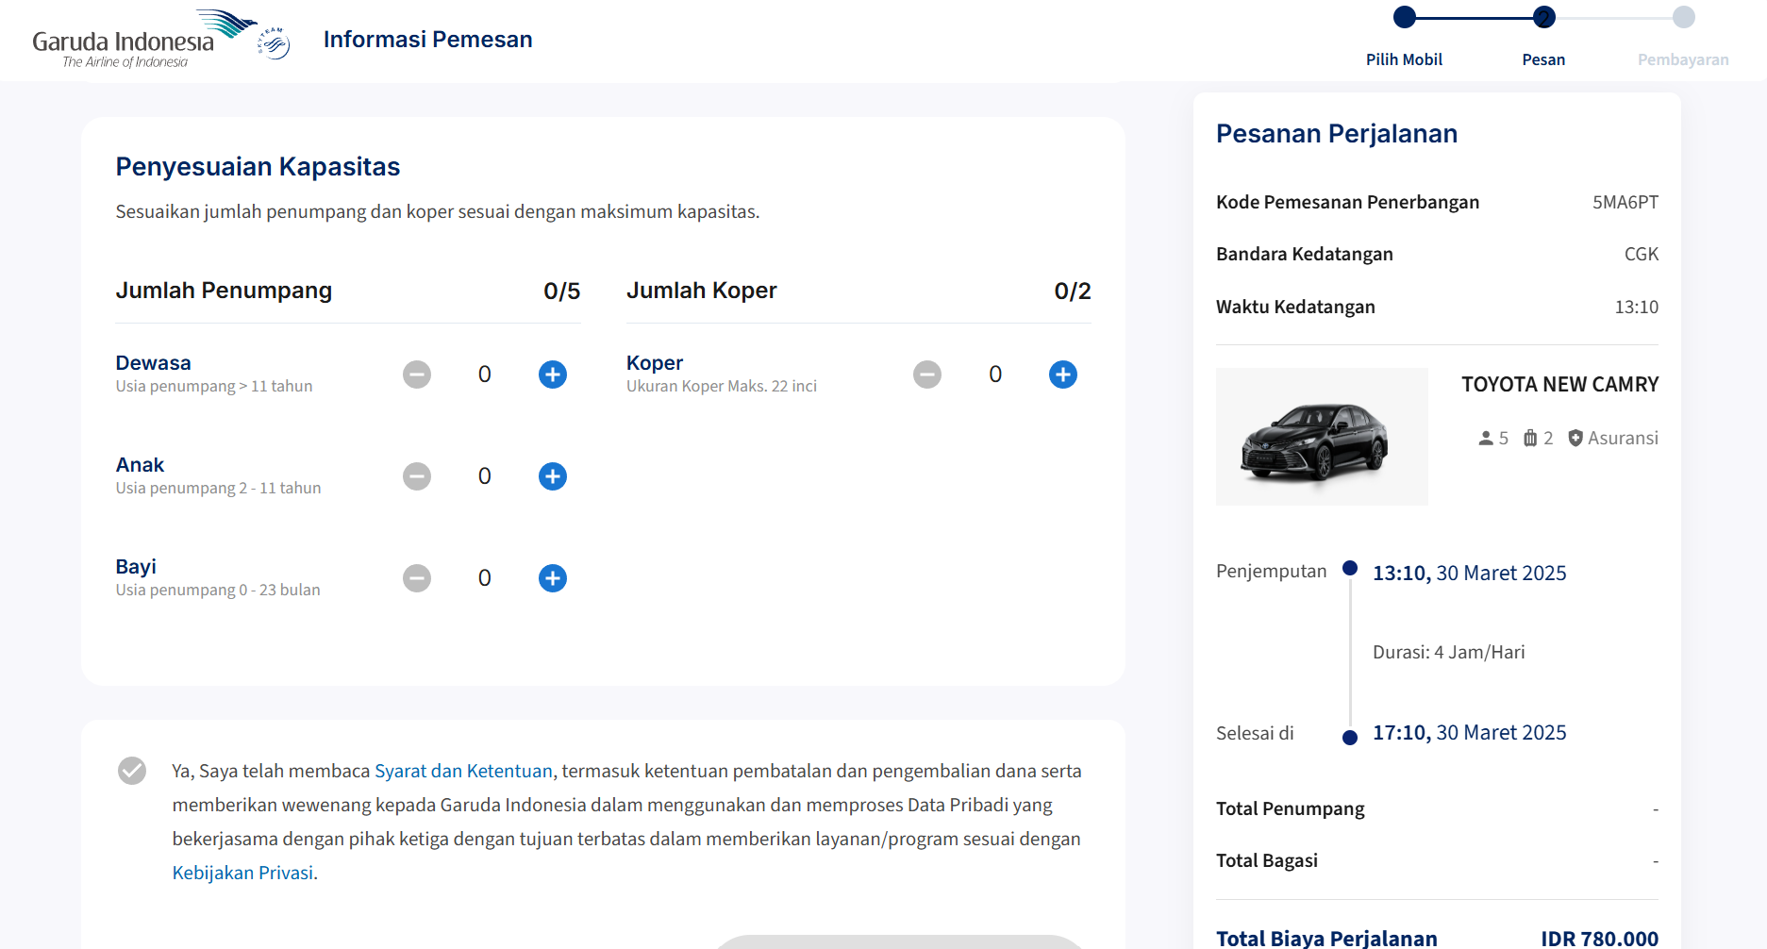Click the Pilih Mobil progress dot
1767x949 pixels.
point(1405,17)
